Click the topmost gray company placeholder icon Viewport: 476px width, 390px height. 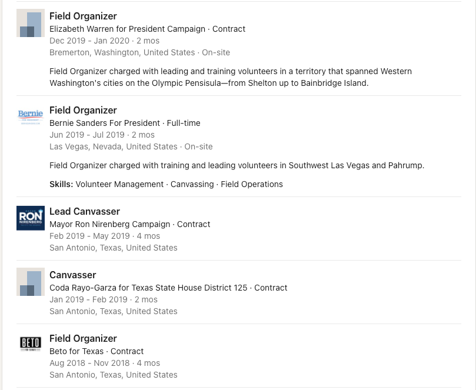coord(30,23)
